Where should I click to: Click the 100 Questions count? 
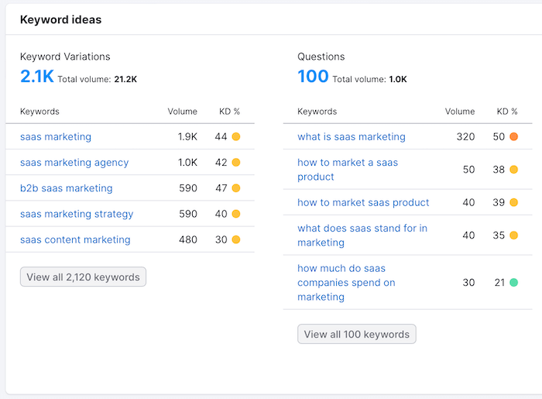313,76
